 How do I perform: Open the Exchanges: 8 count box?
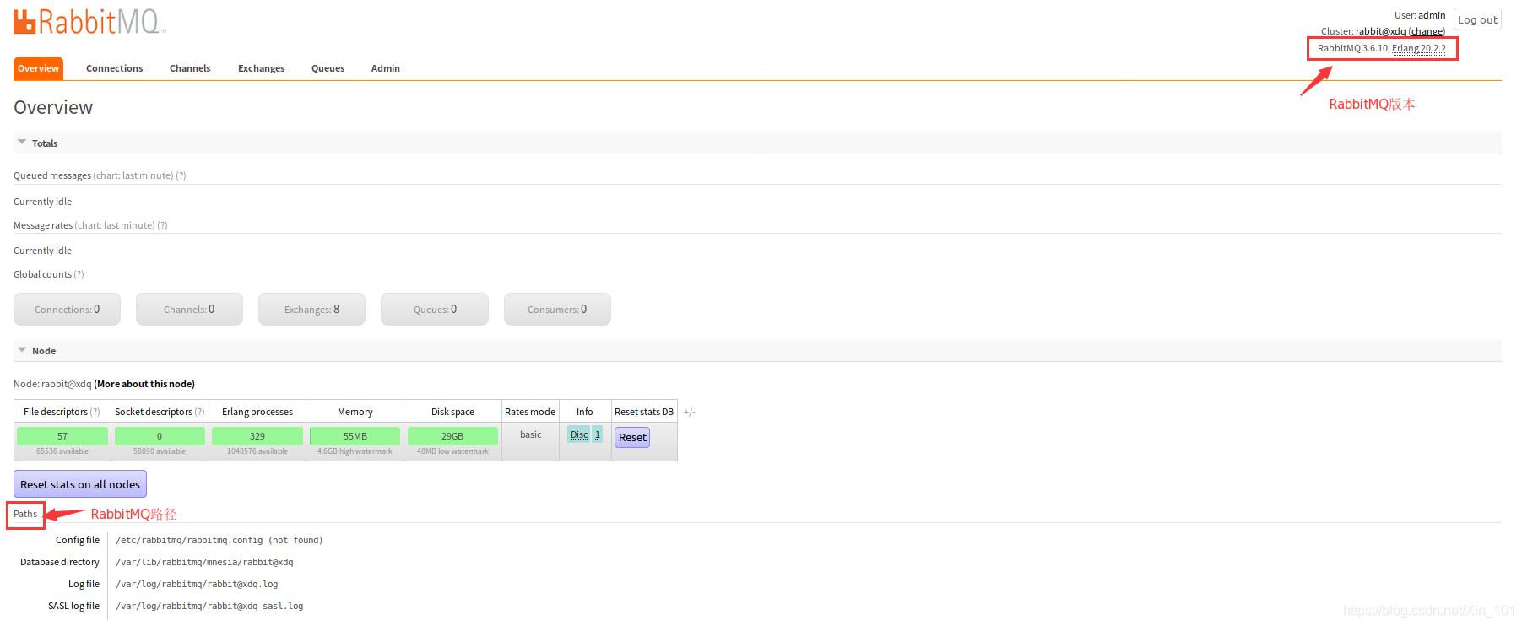311,309
